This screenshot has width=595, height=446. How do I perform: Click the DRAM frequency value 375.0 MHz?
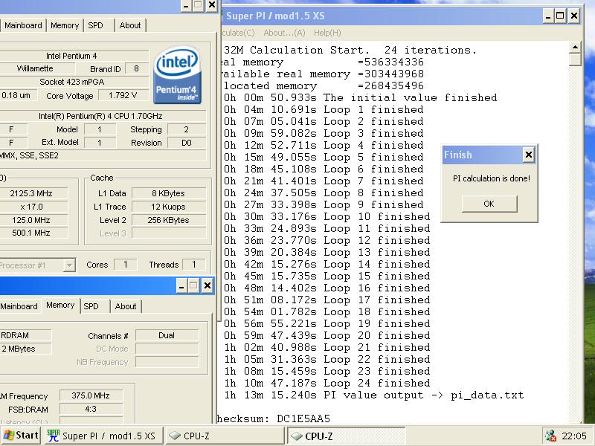[91, 396]
